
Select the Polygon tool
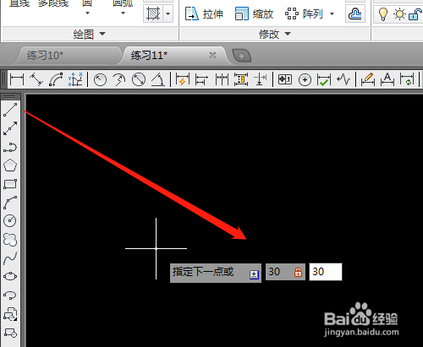pos(10,165)
